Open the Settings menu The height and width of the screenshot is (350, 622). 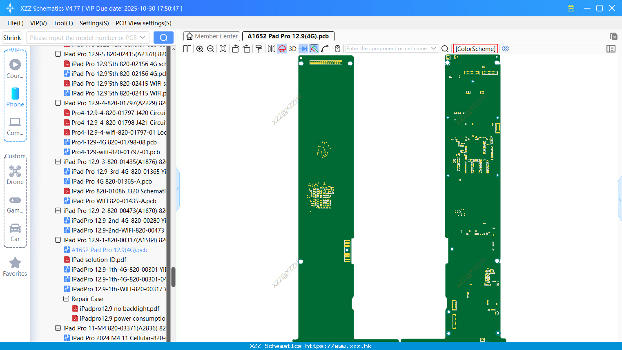coord(94,23)
